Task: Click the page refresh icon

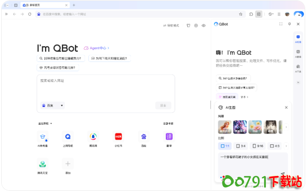Action: click(x=29, y=14)
